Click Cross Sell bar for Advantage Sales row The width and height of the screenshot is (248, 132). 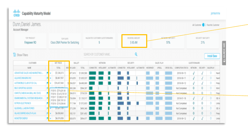169,73
